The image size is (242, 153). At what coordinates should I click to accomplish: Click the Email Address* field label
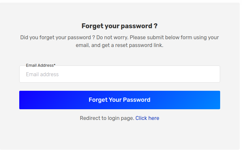point(40,65)
